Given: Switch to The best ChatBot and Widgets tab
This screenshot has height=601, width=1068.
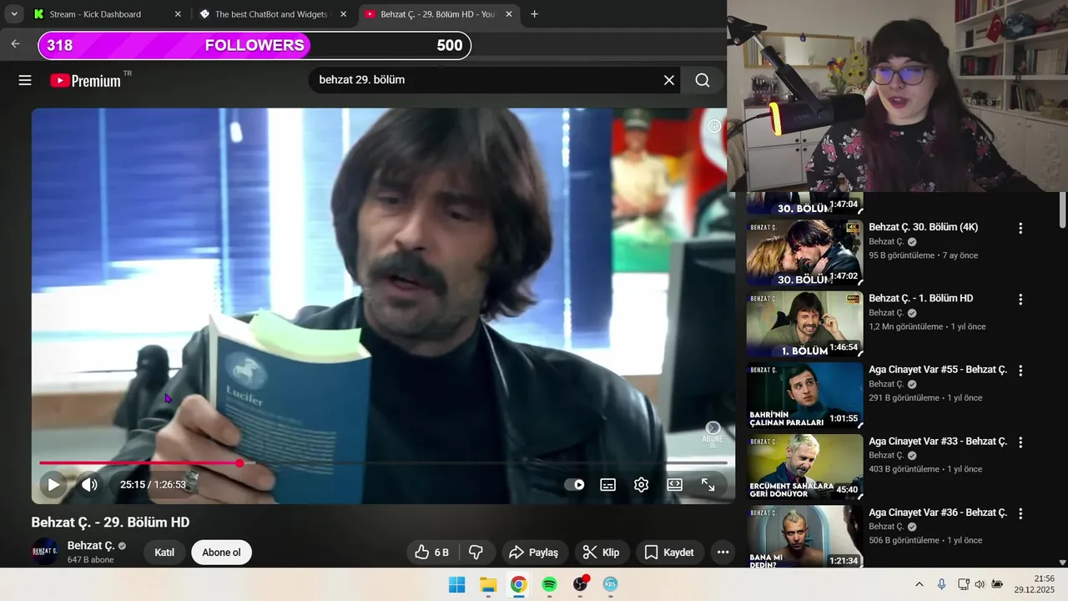Looking at the screenshot, I should [x=271, y=14].
